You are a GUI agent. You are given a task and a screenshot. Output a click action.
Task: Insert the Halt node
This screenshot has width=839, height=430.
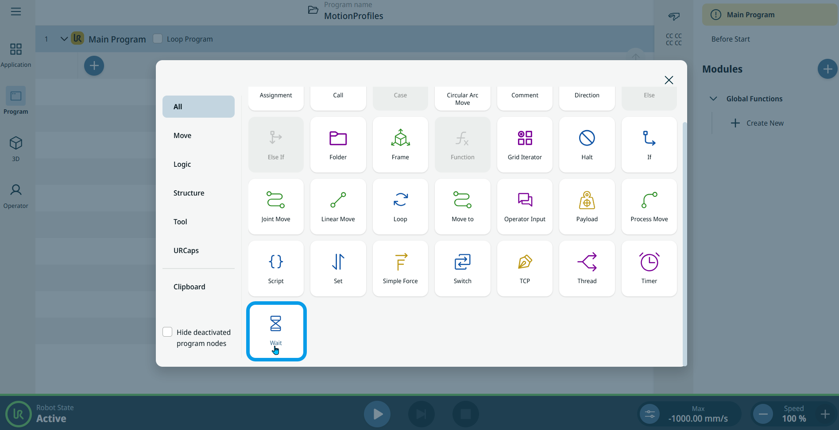click(x=587, y=145)
